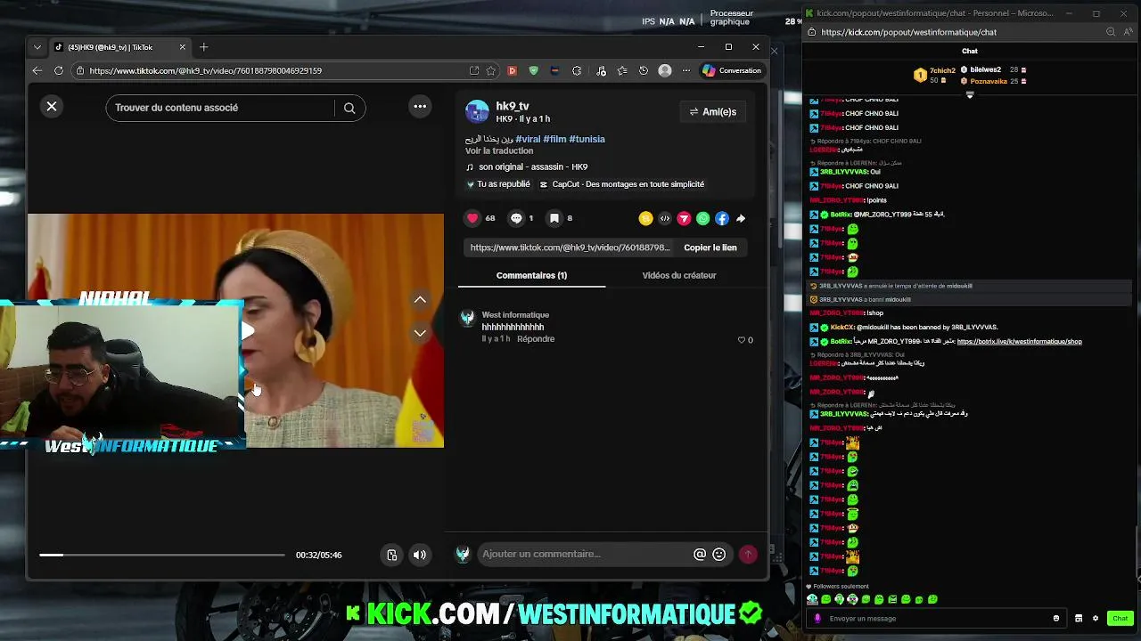
Task: Click the embed code icon
Action: [x=665, y=218]
